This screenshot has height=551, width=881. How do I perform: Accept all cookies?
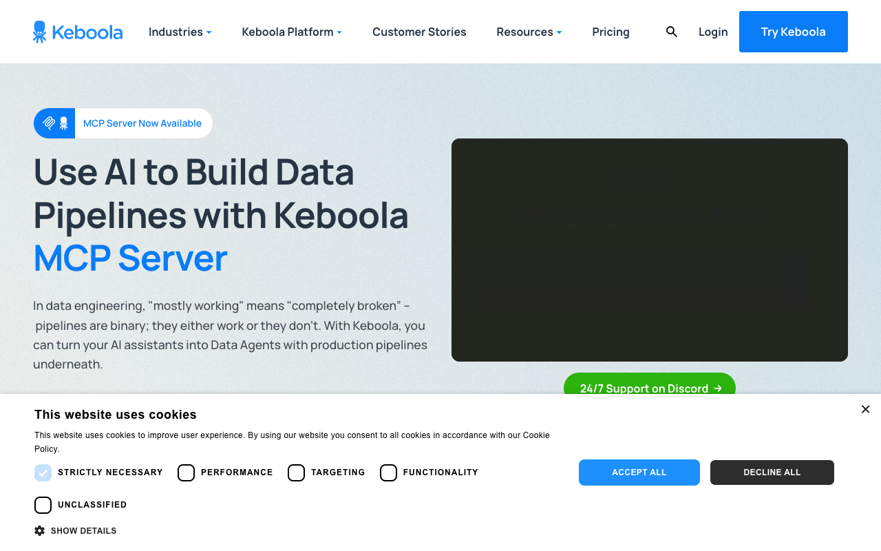(x=639, y=472)
